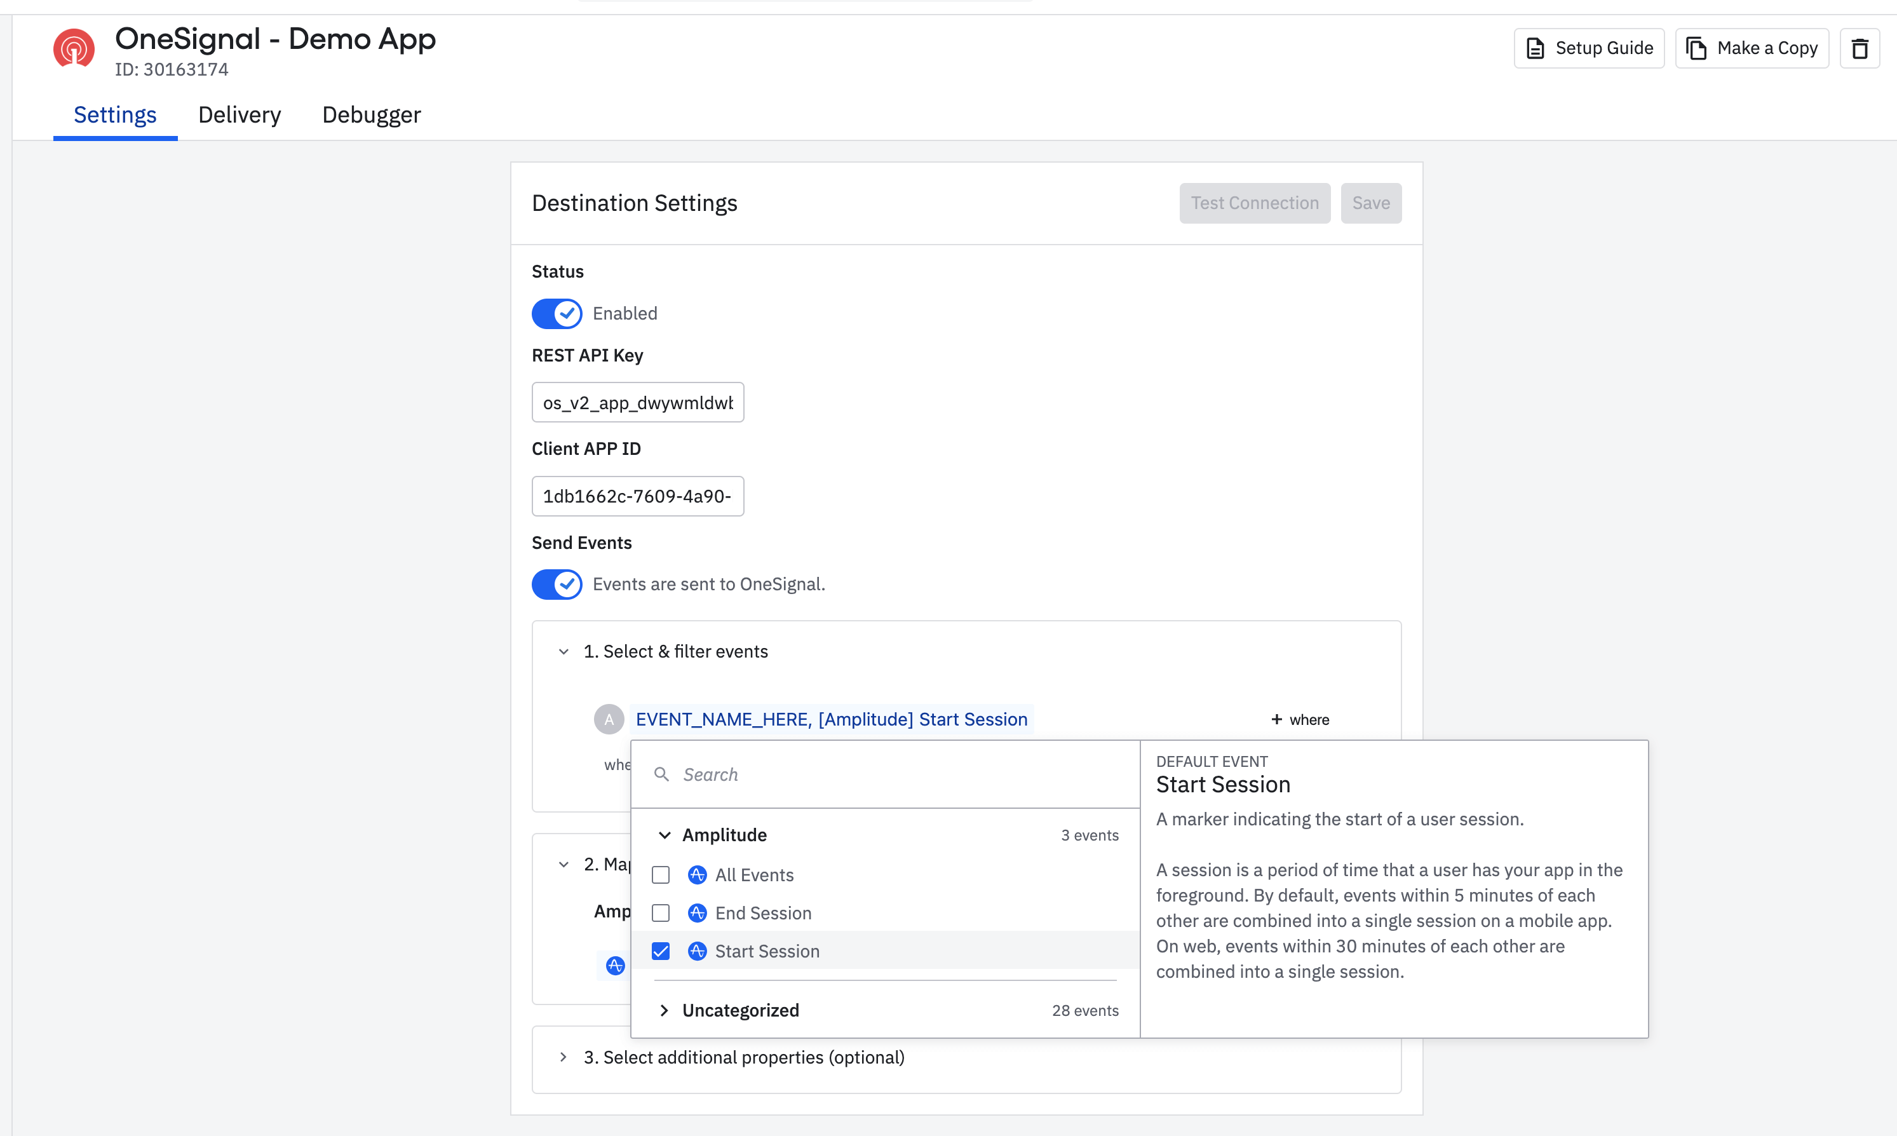The height and width of the screenshot is (1136, 1897).
Task: Click the Amplitude icon beside All Events
Action: pyautogui.click(x=696, y=875)
